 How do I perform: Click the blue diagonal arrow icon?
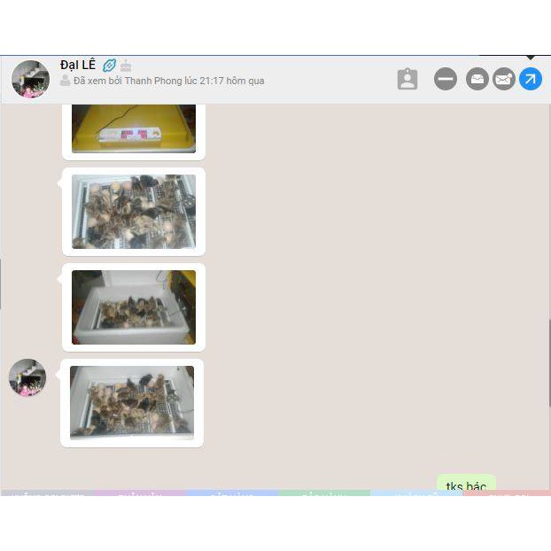pyautogui.click(x=531, y=79)
